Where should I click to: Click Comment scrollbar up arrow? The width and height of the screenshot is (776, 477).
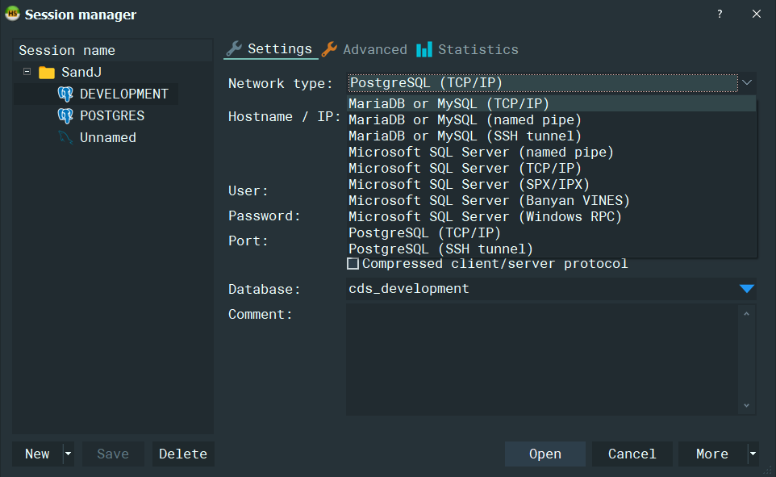pos(746,313)
